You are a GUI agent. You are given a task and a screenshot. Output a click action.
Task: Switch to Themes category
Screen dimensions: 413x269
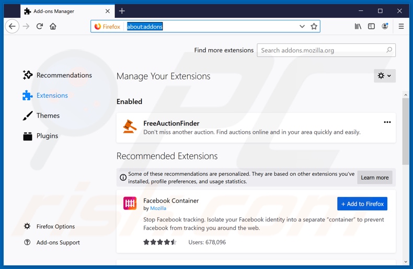[x=41, y=115]
